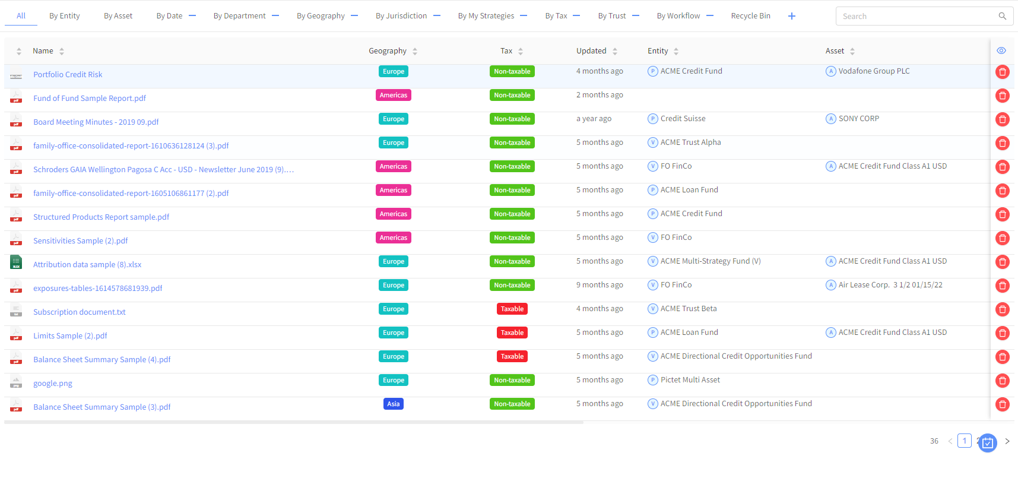The width and height of the screenshot is (1018, 478).
Task: Click the dash next to By Workflow
Action: click(710, 16)
